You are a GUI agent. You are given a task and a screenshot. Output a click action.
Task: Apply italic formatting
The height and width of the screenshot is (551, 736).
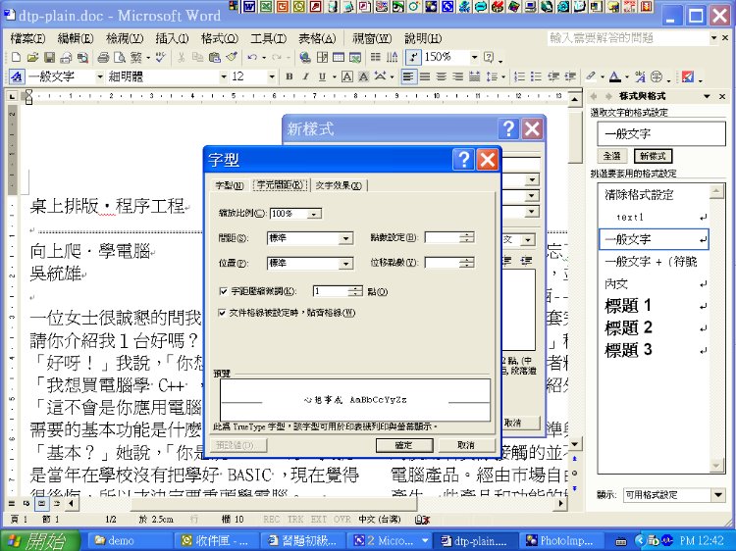[305, 76]
